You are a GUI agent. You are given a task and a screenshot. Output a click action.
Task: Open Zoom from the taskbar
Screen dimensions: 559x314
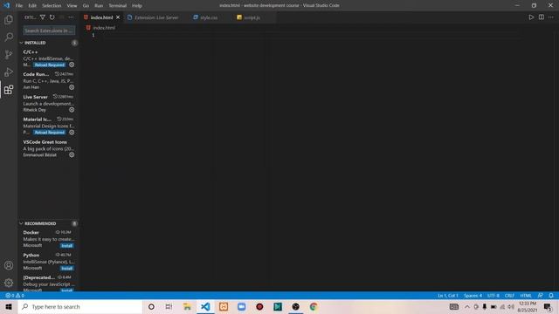241,306
